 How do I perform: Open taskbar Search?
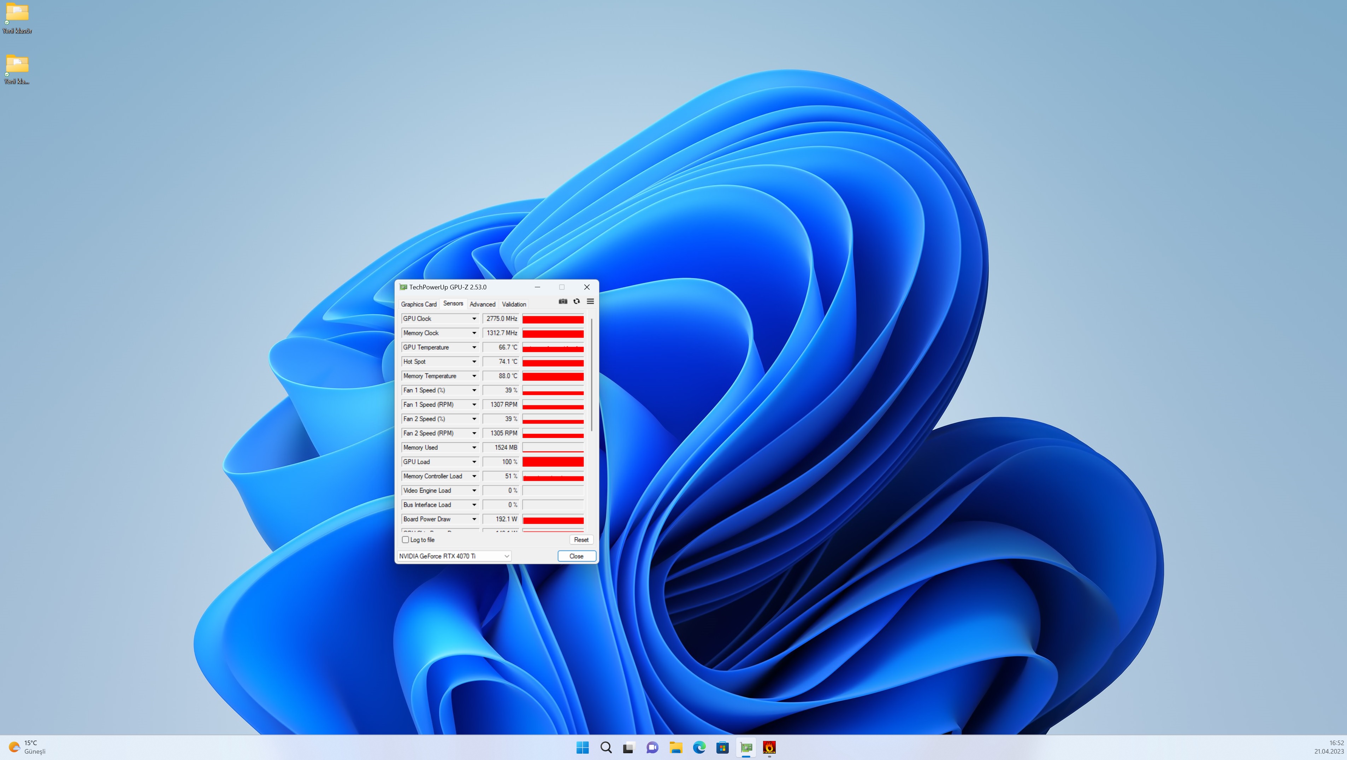(606, 747)
